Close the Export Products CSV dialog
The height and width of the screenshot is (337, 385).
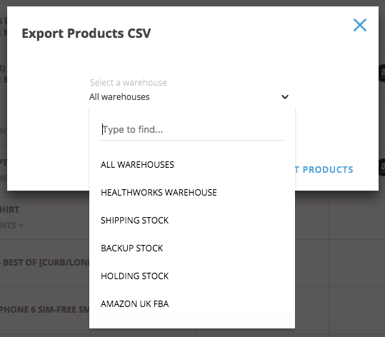pyautogui.click(x=360, y=25)
